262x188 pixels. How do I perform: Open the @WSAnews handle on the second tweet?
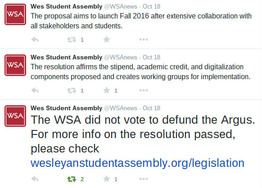121,57
